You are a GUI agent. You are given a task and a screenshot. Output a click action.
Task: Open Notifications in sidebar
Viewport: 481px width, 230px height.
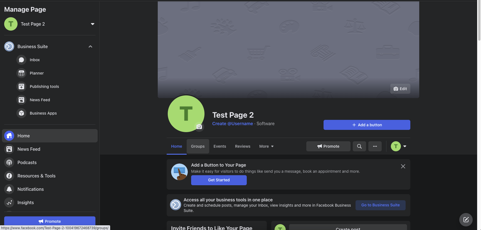50,189
